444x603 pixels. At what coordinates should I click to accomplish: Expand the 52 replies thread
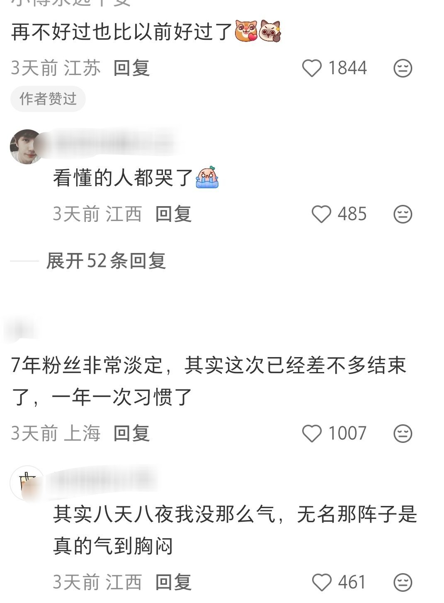(106, 261)
